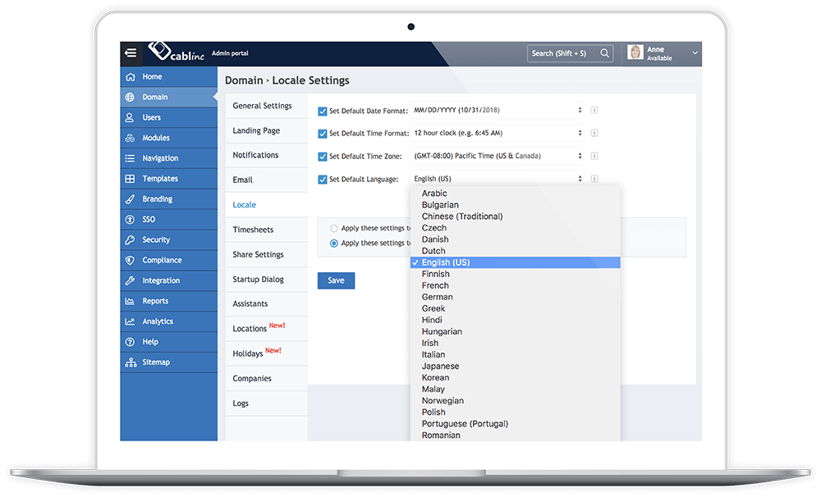
Task: Open the Holidays settings page
Action: pyautogui.click(x=249, y=353)
